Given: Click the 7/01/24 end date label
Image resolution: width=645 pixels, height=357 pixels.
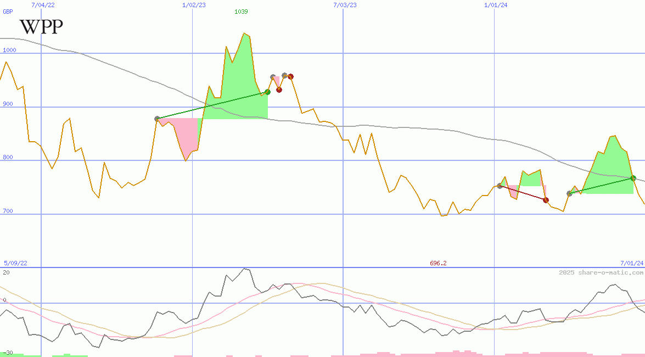Looking at the screenshot, I should 632,263.
